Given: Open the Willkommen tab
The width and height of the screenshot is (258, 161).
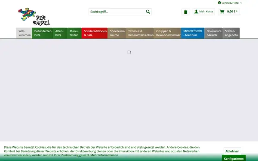Looking at the screenshot, I should pos(24,33).
